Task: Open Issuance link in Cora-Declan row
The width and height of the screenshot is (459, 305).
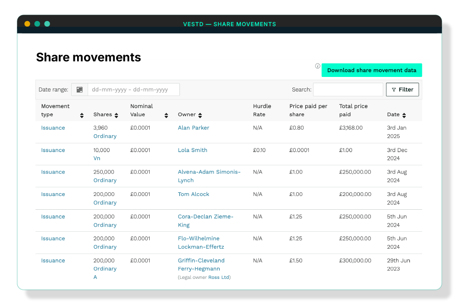Action: coord(53,217)
